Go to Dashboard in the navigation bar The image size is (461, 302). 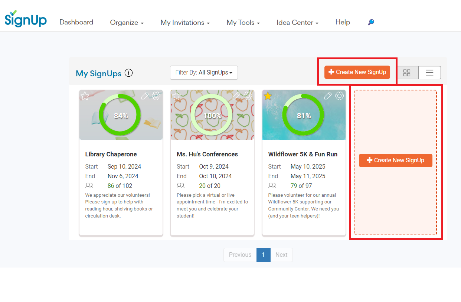76,22
